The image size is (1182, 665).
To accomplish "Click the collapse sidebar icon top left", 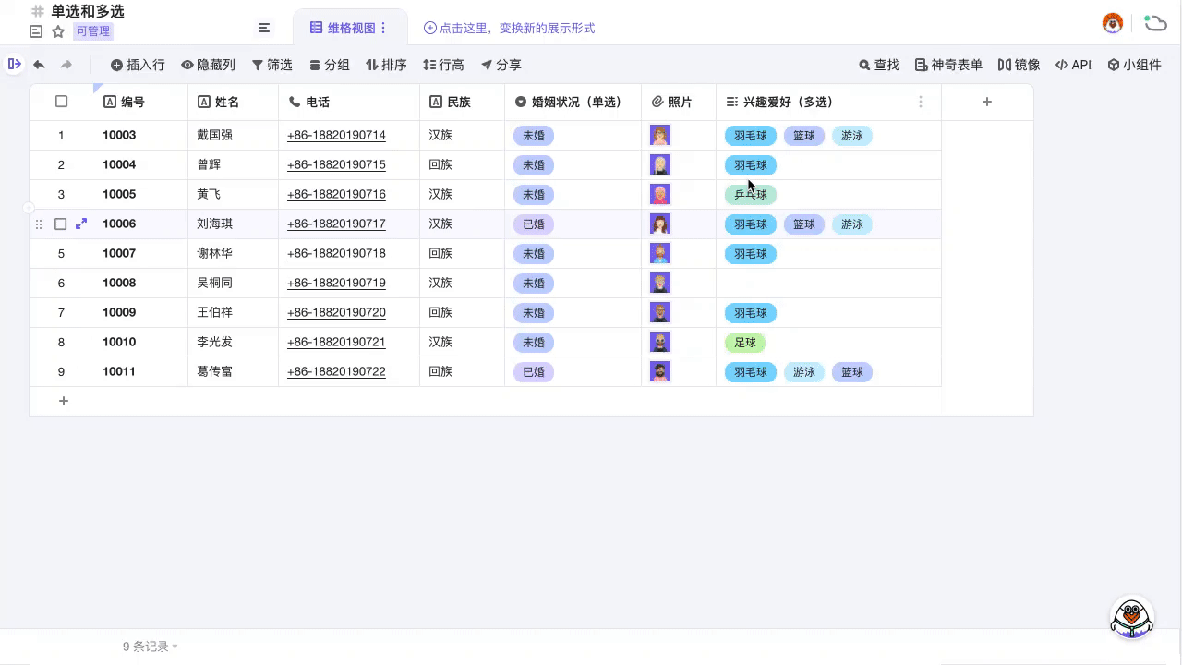I will (15, 65).
